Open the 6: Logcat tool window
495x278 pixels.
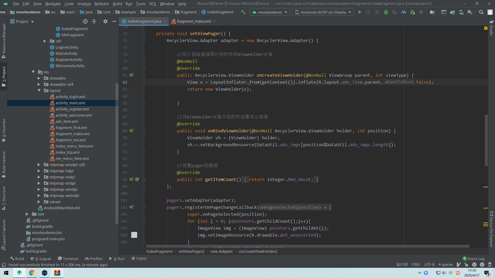point(41,259)
